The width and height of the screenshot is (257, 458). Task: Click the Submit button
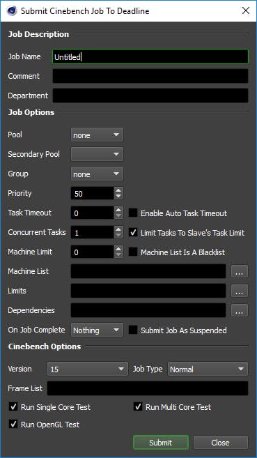[161, 443]
